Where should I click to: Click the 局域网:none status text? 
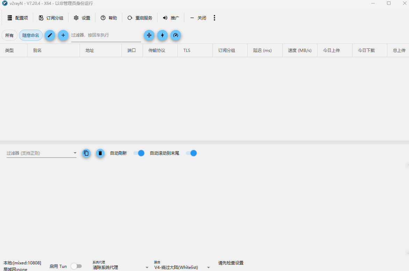click(x=15, y=269)
